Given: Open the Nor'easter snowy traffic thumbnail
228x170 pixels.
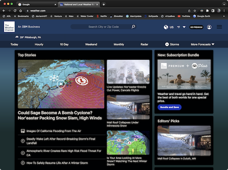Looking at the screenshot, I should [x=128, y=72].
